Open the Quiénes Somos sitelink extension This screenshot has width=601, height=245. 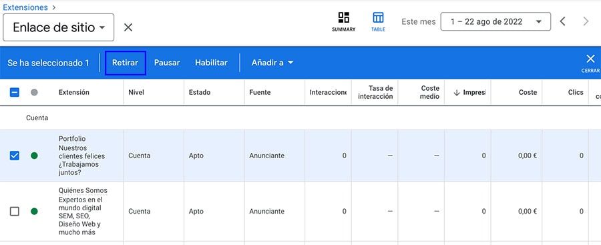coord(83,190)
